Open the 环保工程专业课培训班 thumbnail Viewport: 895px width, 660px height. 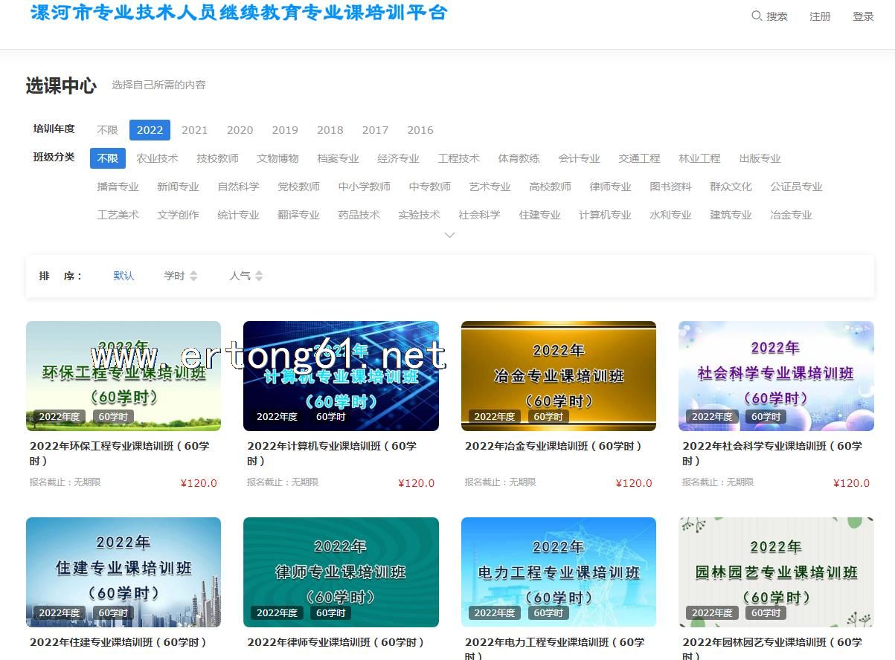click(x=123, y=376)
